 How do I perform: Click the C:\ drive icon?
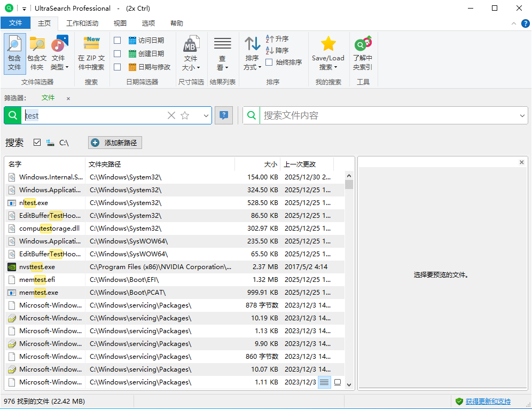pyautogui.click(x=50, y=143)
